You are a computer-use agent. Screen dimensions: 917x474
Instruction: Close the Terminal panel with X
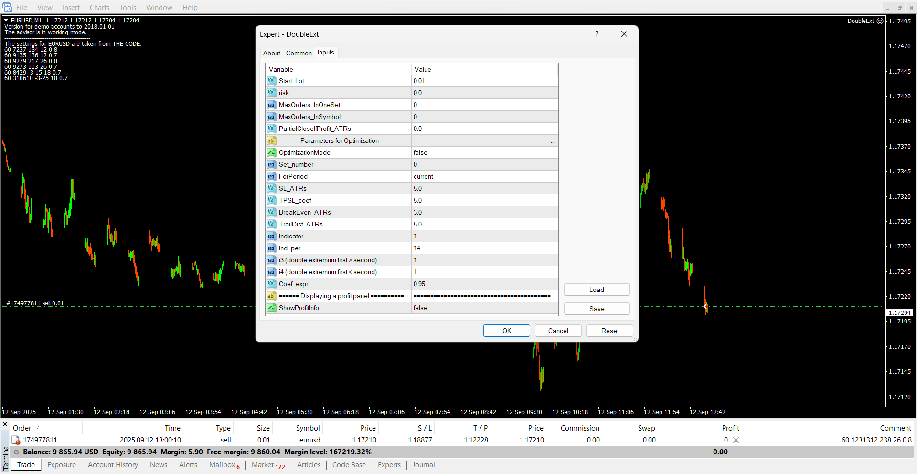5,424
